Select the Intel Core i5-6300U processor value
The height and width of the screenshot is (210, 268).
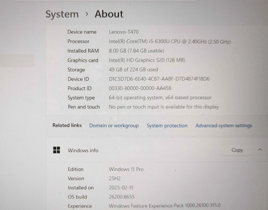[x=170, y=41]
